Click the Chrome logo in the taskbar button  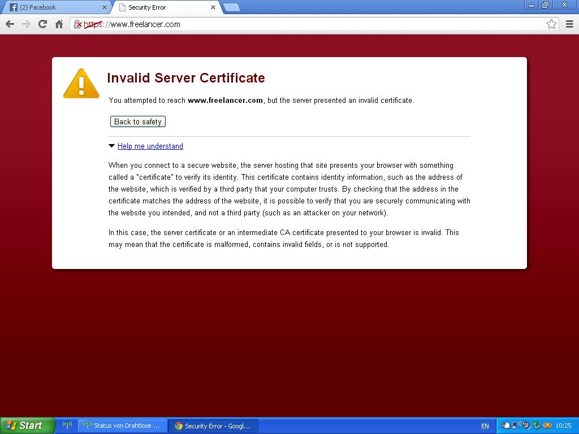[x=178, y=426]
